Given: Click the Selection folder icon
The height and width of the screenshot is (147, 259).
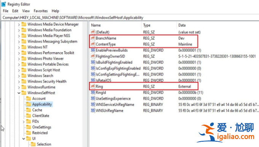Looking at the screenshot, I should pos(33,144).
